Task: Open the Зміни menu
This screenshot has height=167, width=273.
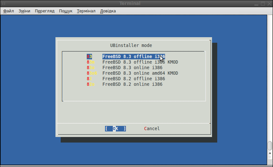Action: (x=24, y=11)
